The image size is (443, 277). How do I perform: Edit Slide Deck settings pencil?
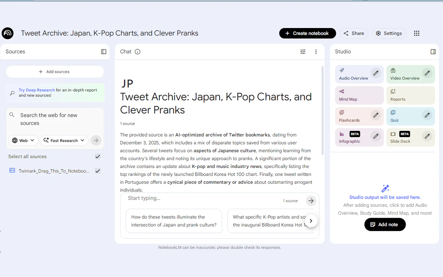(427, 136)
